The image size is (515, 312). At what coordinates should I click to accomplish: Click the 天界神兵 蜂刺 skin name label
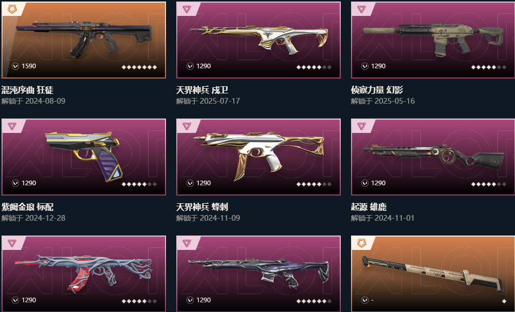[x=202, y=207]
